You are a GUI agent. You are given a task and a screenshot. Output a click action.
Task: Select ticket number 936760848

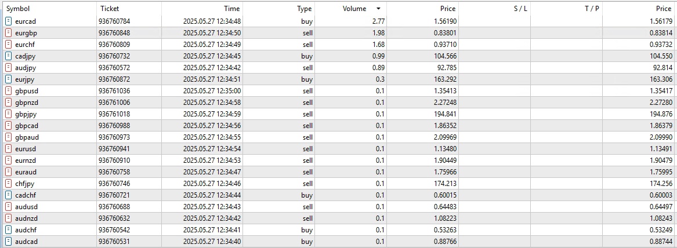(x=114, y=33)
